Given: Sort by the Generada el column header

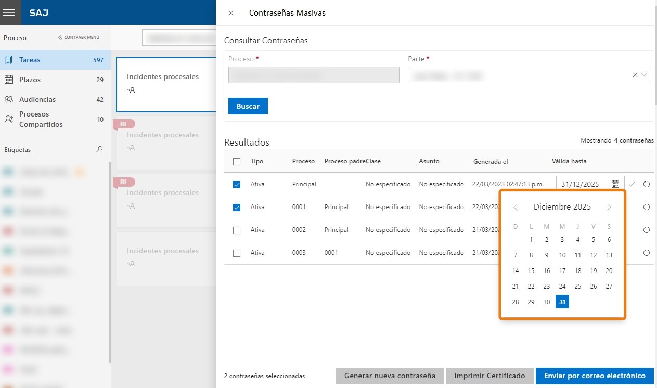Looking at the screenshot, I should tap(491, 161).
